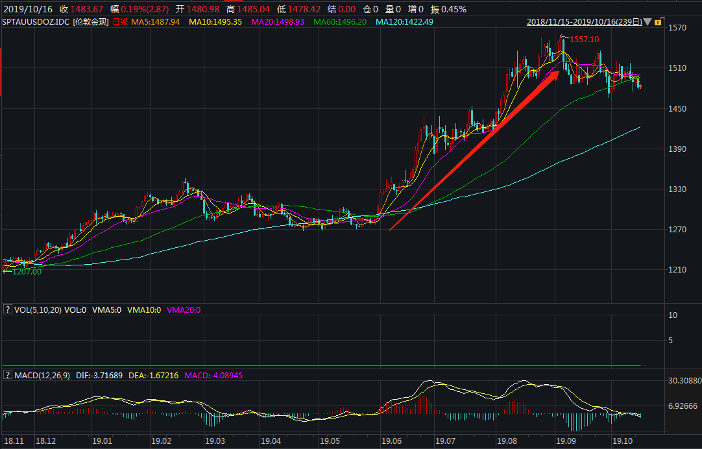Click the 2018/11/15-2019/10/16 date range link

pyautogui.click(x=584, y=22)
